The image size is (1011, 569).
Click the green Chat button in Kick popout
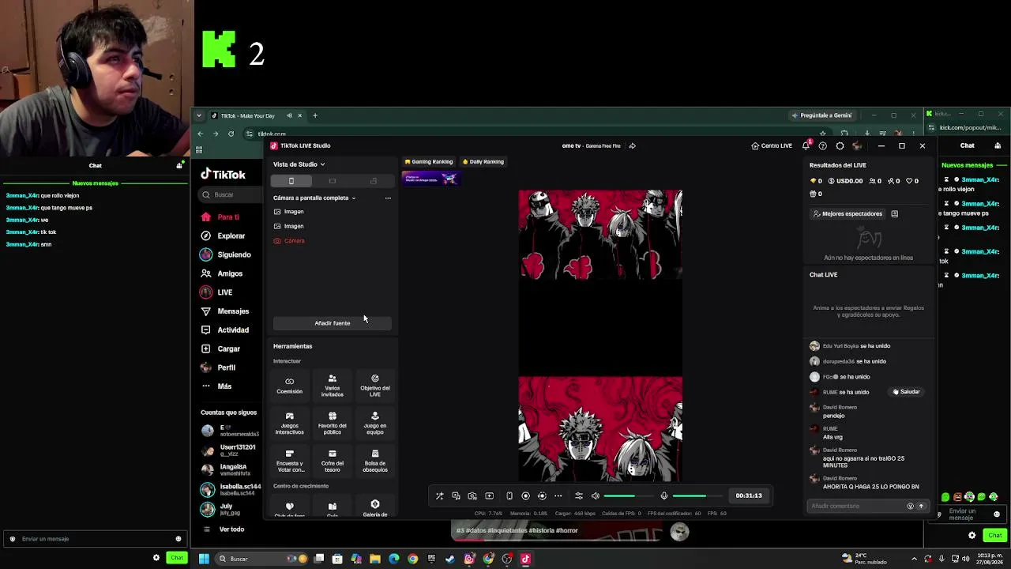994,535
